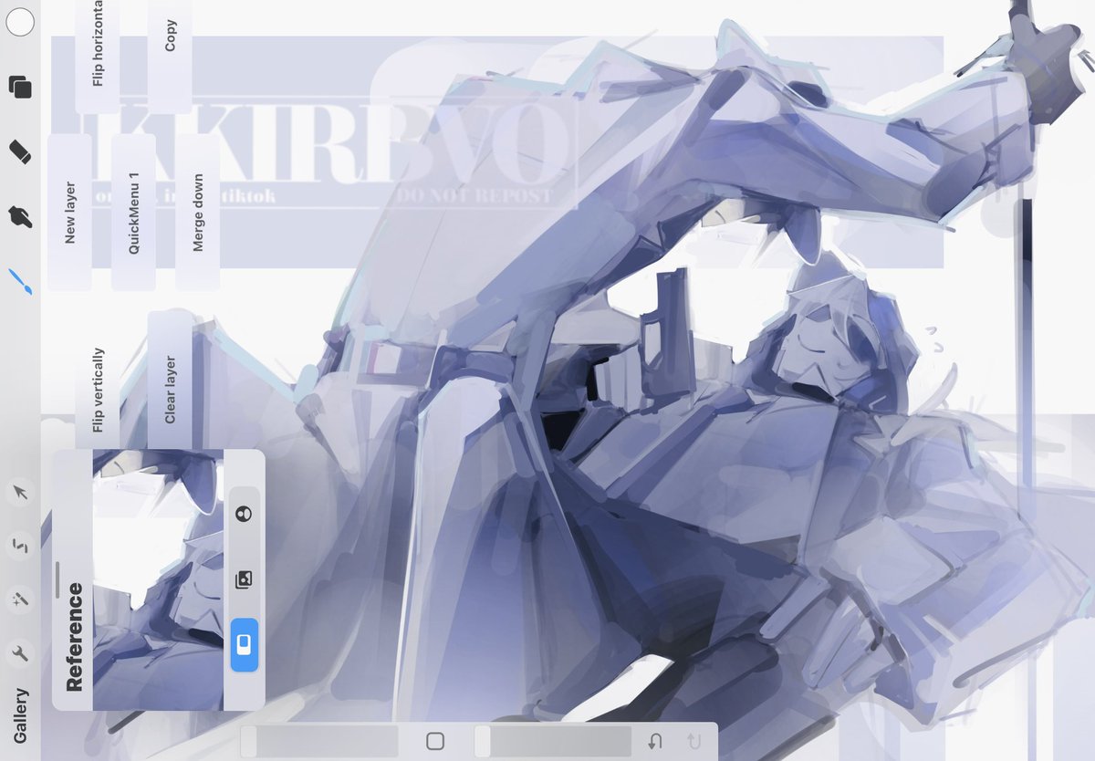Viewport: 1095px width, 761px height.
Task: Select the Eraser tool
Action: pyautogui.click(x=20, y=151)
